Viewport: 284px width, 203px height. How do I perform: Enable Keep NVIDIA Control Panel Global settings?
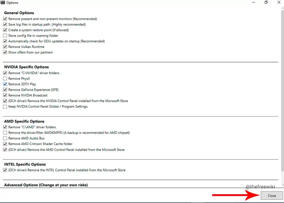[x=5, y=106]
